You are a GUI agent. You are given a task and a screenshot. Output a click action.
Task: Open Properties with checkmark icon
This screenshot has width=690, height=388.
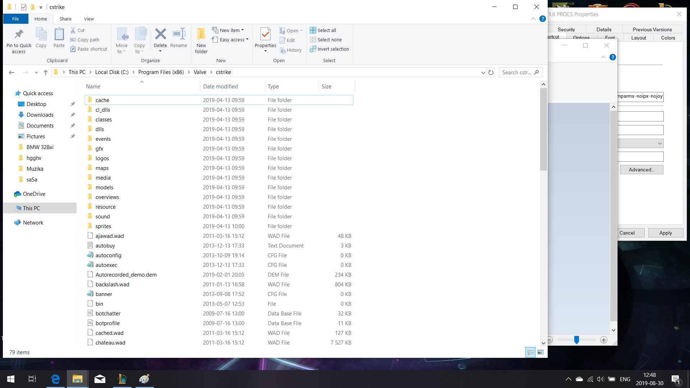pos(266,34)
